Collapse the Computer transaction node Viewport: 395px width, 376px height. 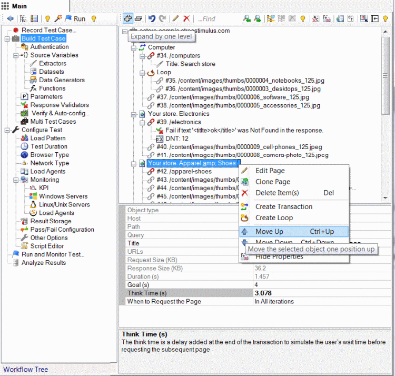click(134, 47)
